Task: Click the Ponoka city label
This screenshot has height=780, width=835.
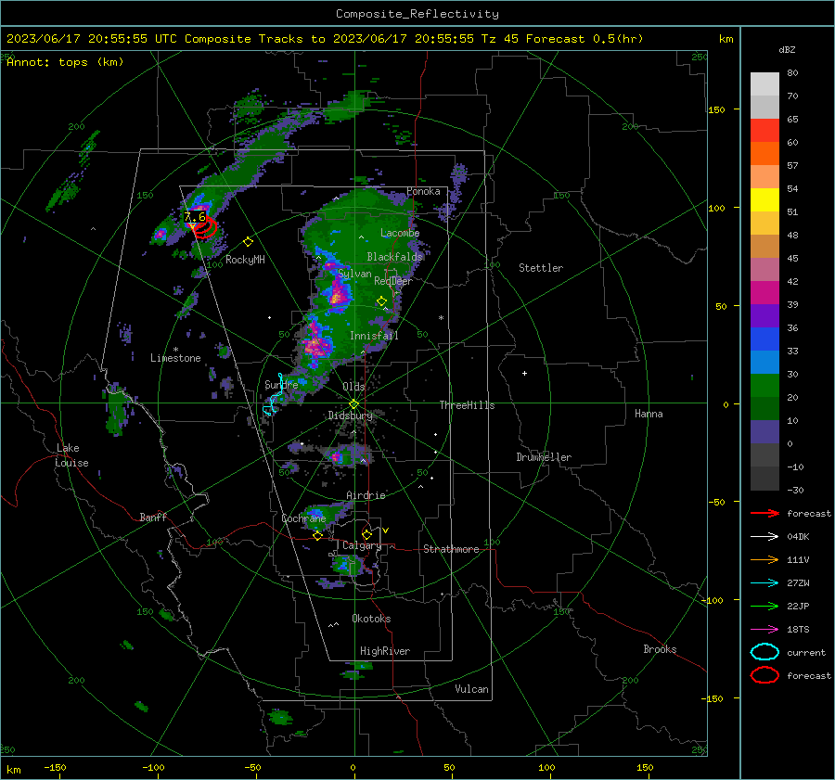Action: click(x=423, y=191)
